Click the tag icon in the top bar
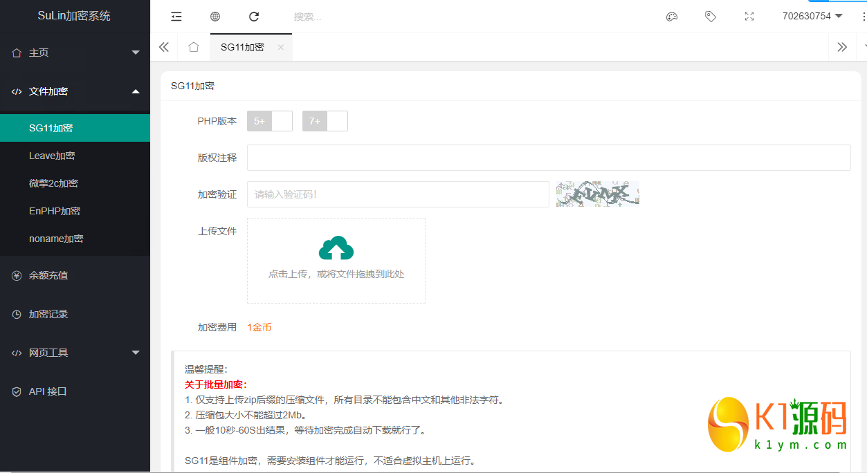This screenshot has width=867, height=473. pos(710,16)
